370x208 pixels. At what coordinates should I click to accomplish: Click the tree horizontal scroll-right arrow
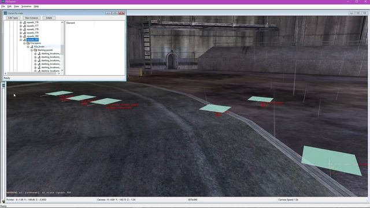59,73
